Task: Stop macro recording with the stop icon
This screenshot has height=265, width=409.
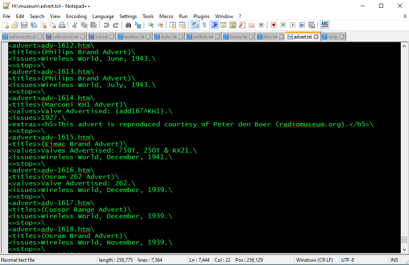Action: pos(283,25)
